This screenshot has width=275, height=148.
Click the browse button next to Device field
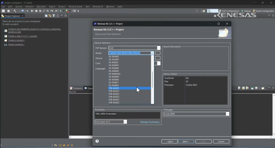(x=158, y=58)
